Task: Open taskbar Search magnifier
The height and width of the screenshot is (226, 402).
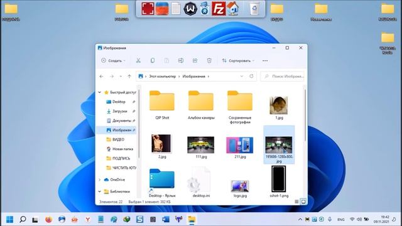Action: [23, 219]
